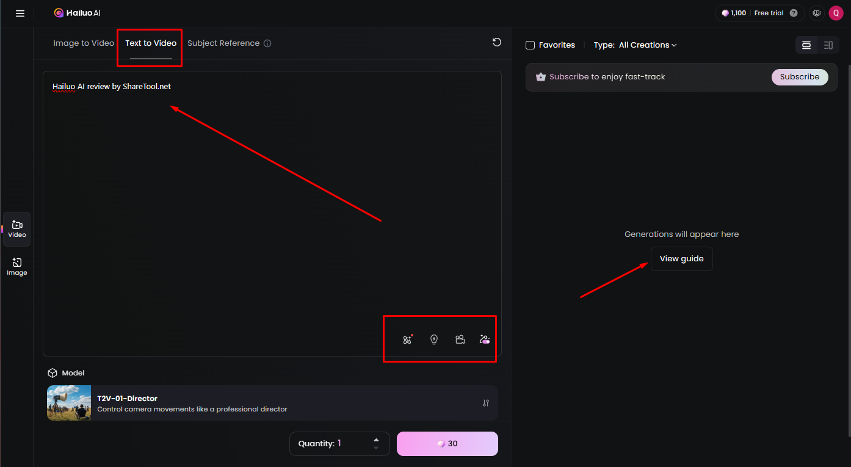Open the atom-shaped icon with red dot
The image size is (851, 467).
(x=408, y=339)
